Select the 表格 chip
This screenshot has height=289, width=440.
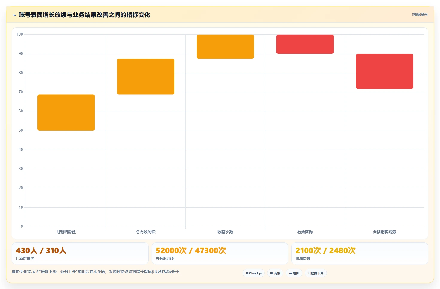click(x=275, y=273)
